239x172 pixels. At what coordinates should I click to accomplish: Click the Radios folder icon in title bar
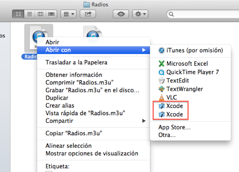(86, 4)
